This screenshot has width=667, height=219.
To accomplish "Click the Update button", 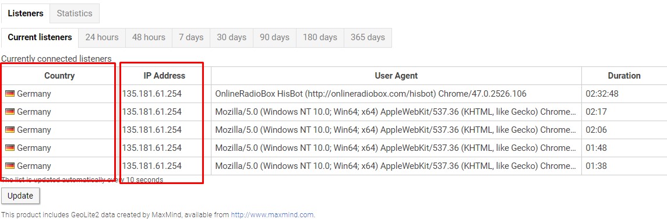I will coord(20,196).
